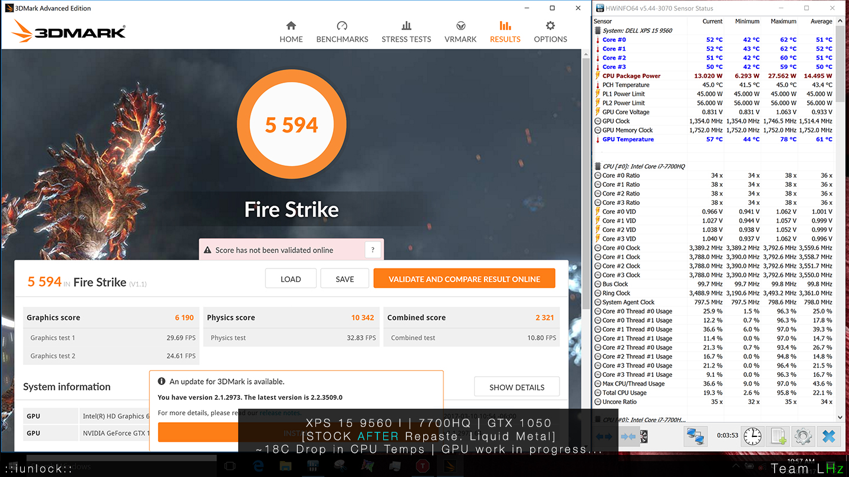Click the lightning icon beside CPU Package Power

(598, 76)
